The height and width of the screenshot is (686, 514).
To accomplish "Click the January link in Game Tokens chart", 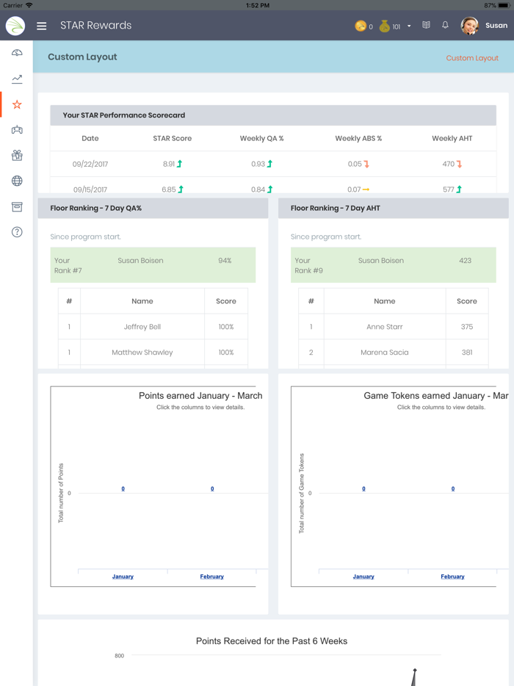I will pos(363,577).
